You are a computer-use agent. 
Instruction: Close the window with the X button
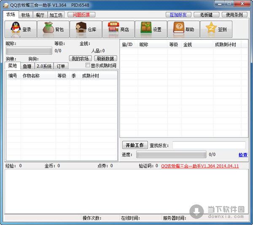click(x=242, y=3)
